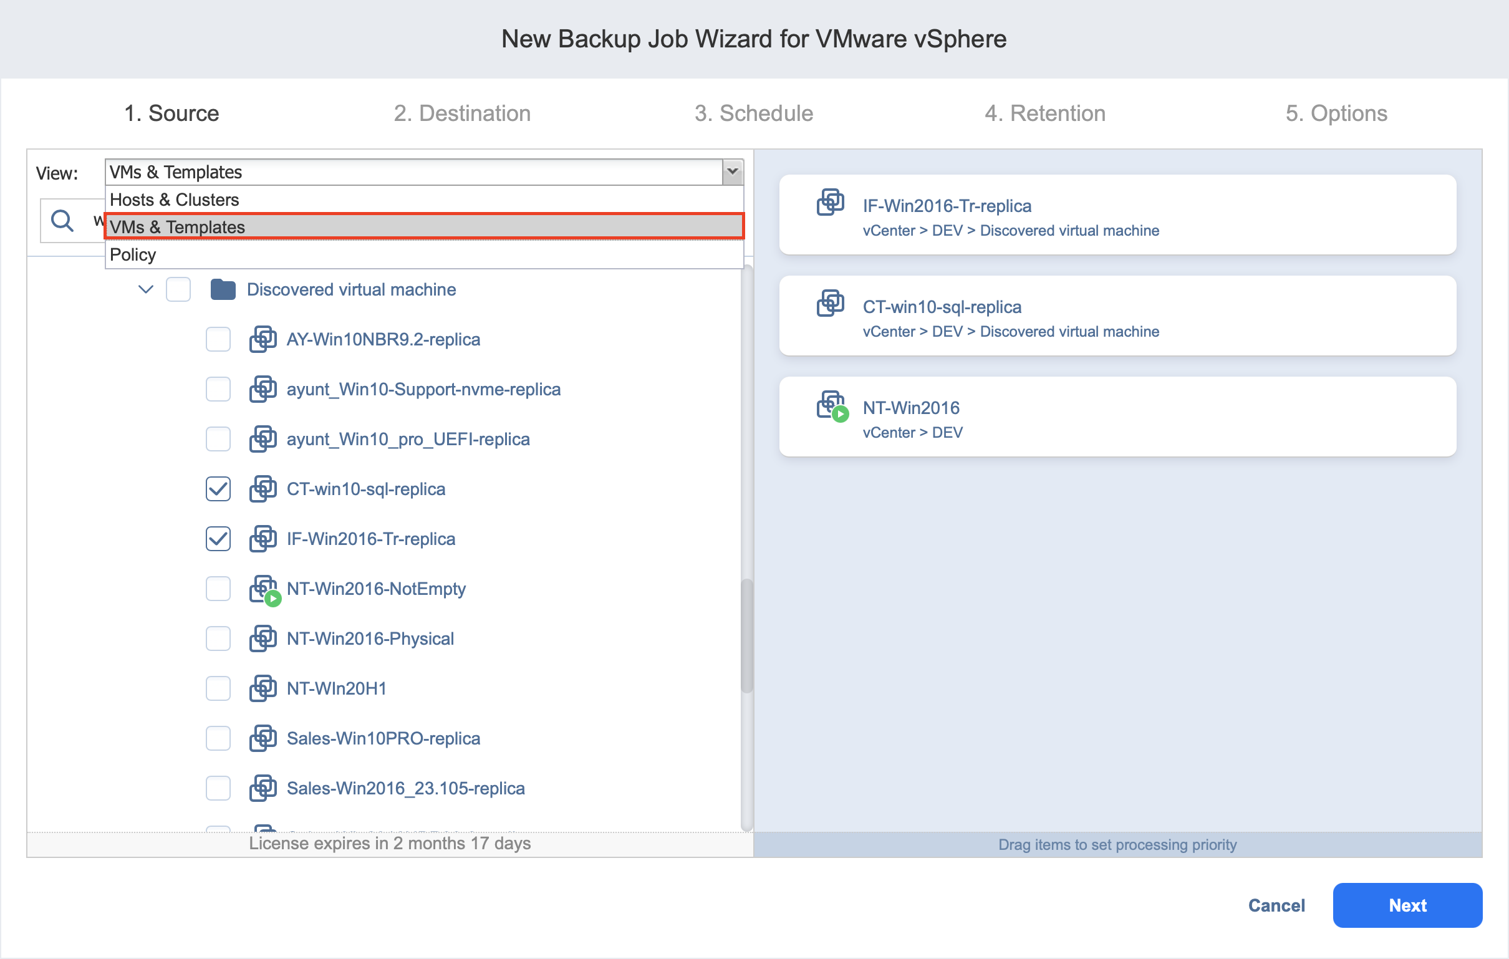Go to the 1. Source step
This screenshot has width=1509, height=959.
[x=171, y=113]
